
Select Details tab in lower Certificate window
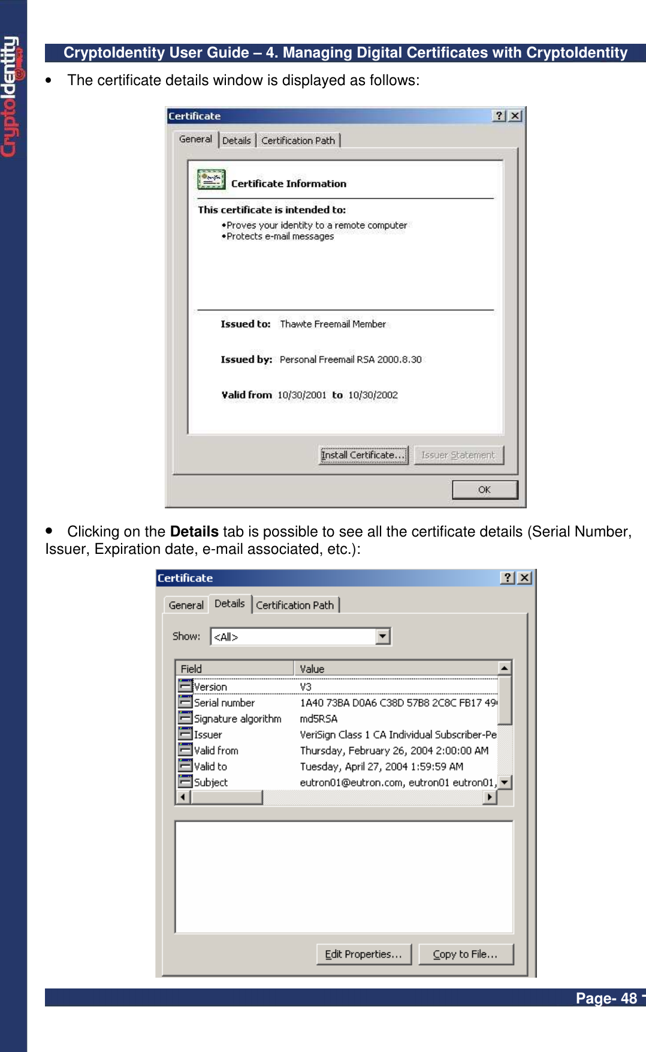tap(230, 604)
